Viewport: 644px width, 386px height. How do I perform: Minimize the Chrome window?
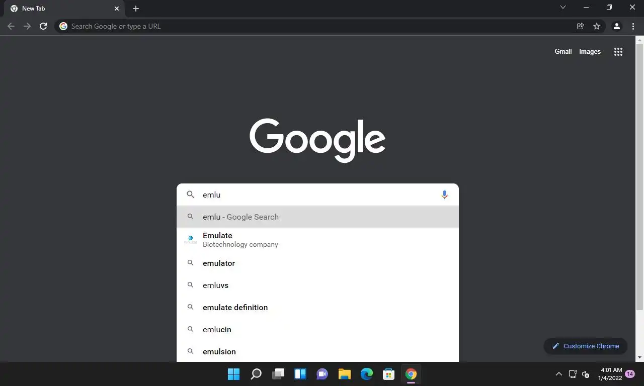[586, 8]
